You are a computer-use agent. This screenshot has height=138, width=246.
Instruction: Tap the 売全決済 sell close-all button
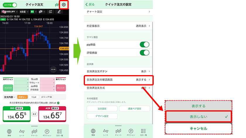(8, 88)
